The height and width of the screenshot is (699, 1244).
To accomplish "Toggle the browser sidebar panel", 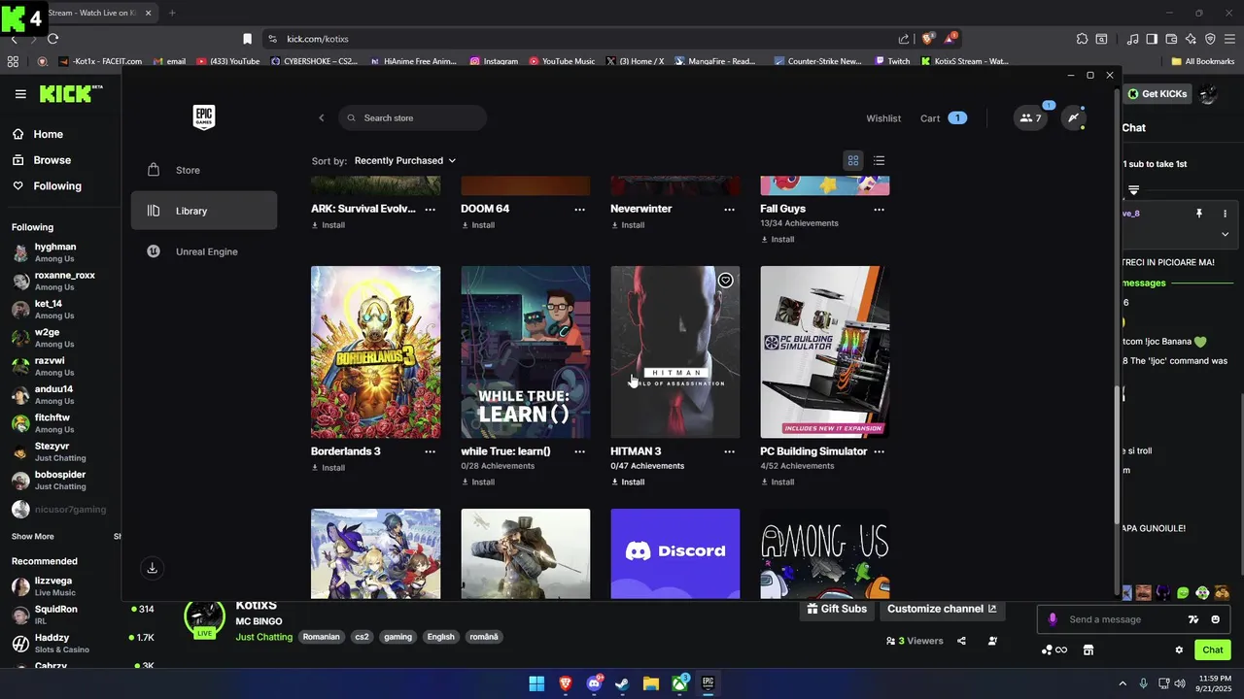I will pos(1152,39).
